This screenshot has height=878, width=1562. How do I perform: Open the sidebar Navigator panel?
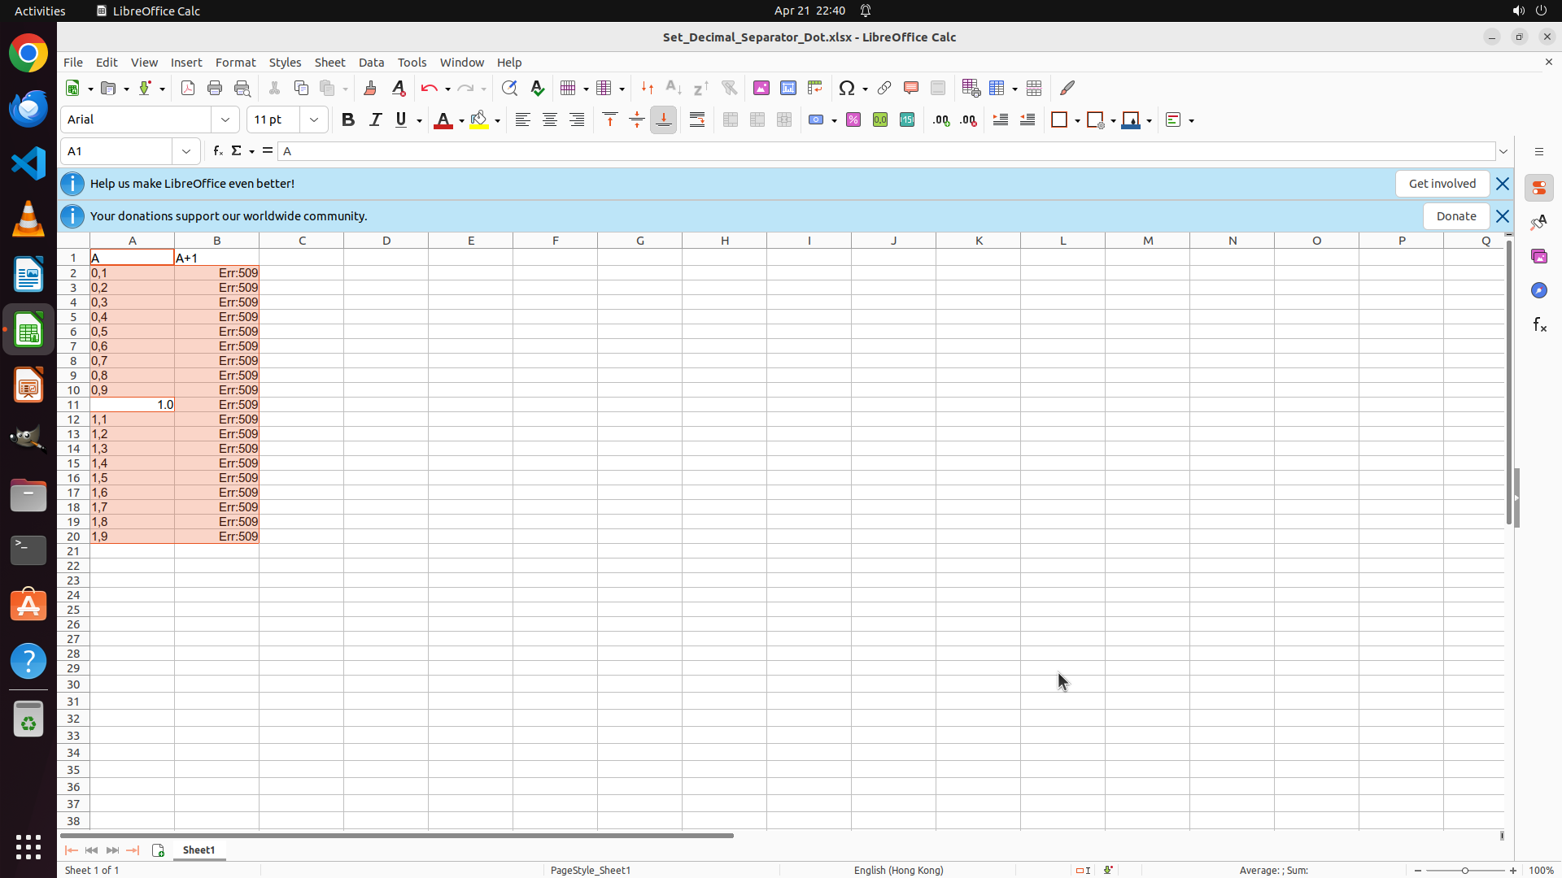pyautogui.click(x=1538, y=290)
